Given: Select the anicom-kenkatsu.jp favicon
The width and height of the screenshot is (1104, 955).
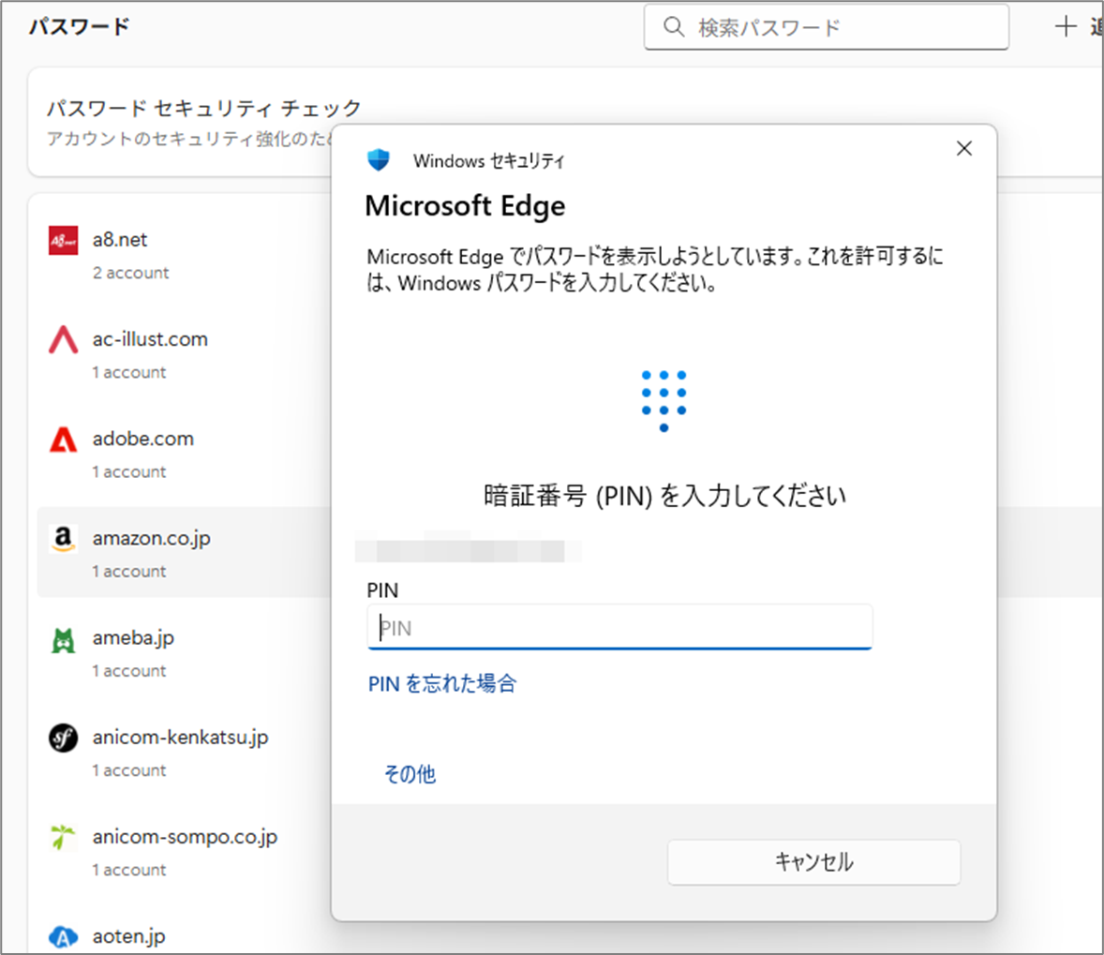Looking at the screenshot, I should [x=62, y=738].
